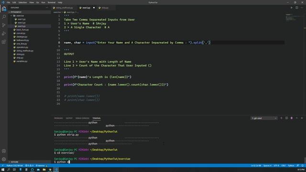Open Task View on the taskbar

click(x=14, y=170)
